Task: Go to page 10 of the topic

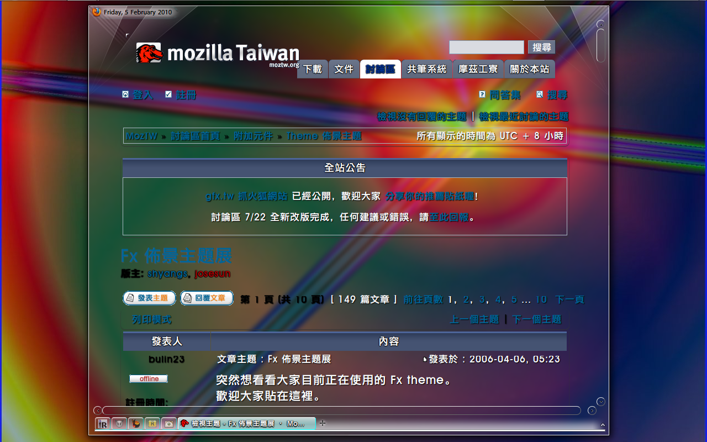Action: 541,299
